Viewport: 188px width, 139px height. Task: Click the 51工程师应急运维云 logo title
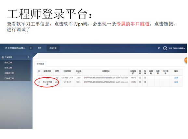(x=15, y=48)
